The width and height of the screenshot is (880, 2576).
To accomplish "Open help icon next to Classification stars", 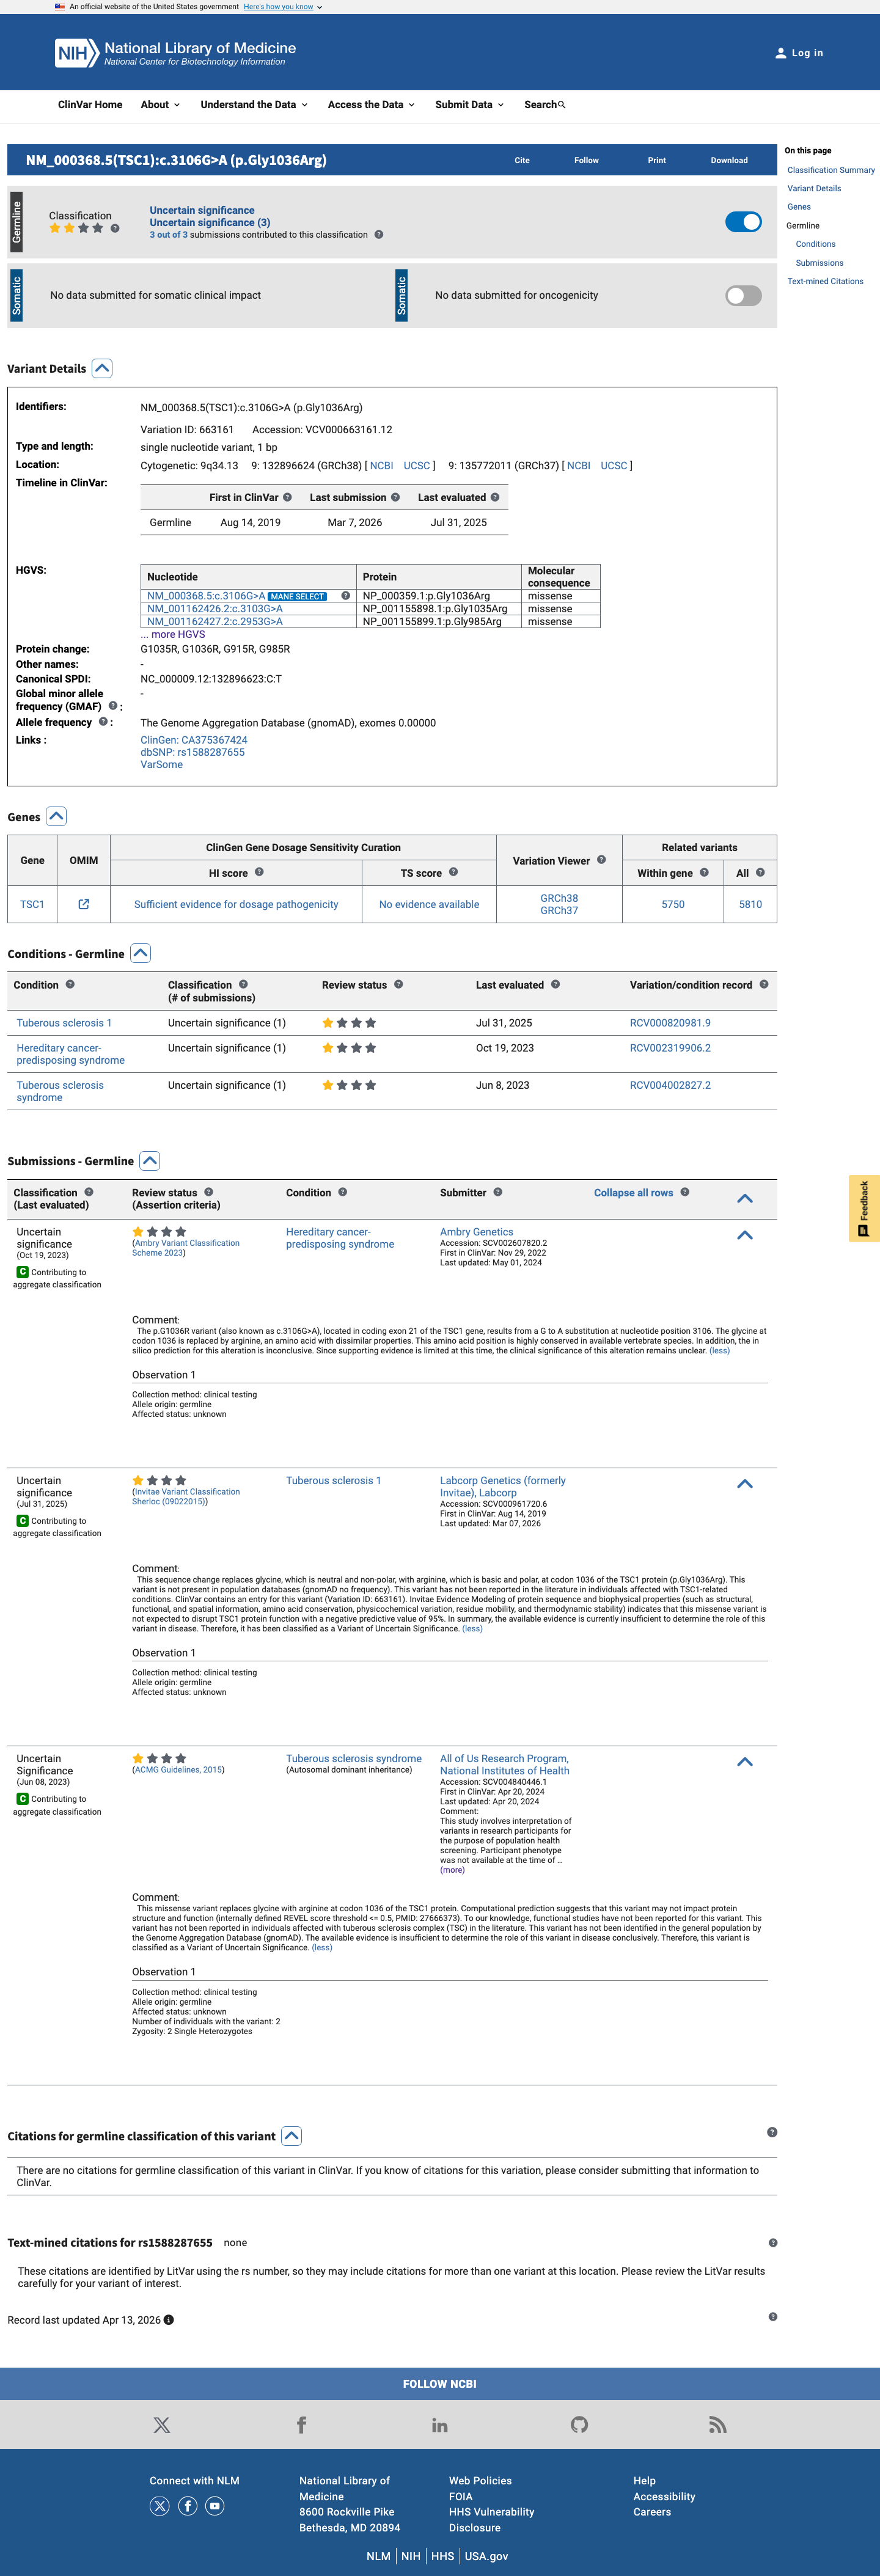I will (x=115, y=228).
